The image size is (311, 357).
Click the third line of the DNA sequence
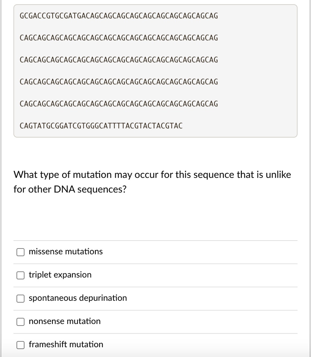[x=119, y=60]
